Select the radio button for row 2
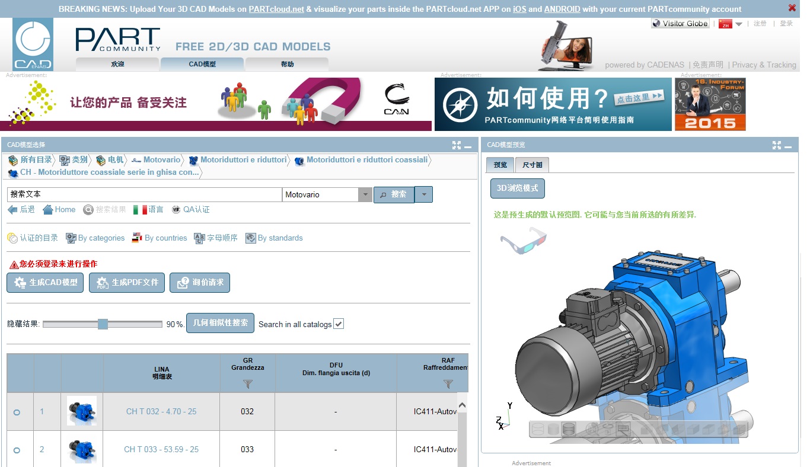 pos(17,450)
